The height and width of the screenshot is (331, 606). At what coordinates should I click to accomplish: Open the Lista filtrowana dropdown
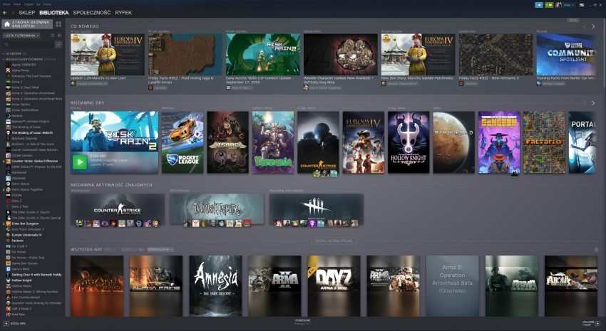tap(21, 36)
